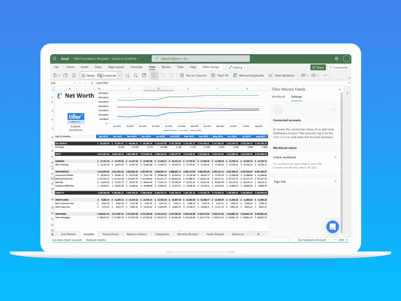401x301 pixels.
Task: Select the Currencies data type
Action: pos(107,75)
